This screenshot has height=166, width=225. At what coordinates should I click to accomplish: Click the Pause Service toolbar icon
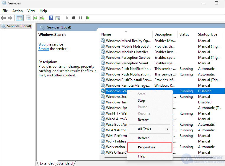(x=81, y=18)
